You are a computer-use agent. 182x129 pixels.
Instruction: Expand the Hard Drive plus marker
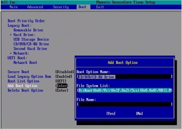coord(11,35)
